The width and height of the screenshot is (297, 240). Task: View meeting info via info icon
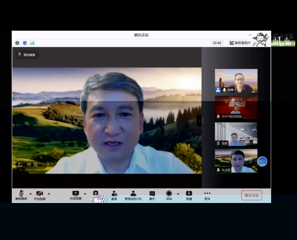tap(17, 43)
